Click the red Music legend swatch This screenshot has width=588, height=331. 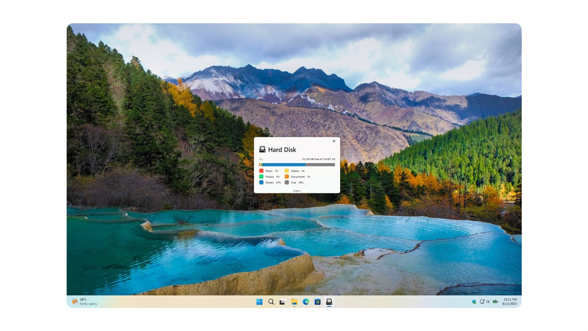click(262, 171)
